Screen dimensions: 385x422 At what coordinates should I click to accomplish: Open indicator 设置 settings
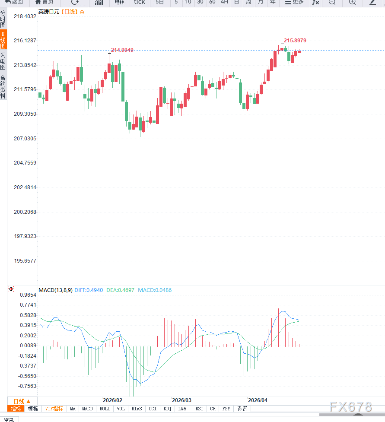click(242, 409)
